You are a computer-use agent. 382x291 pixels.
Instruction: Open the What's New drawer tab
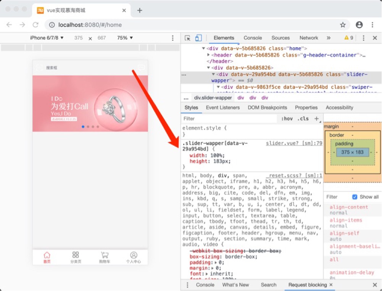[235, 285]
